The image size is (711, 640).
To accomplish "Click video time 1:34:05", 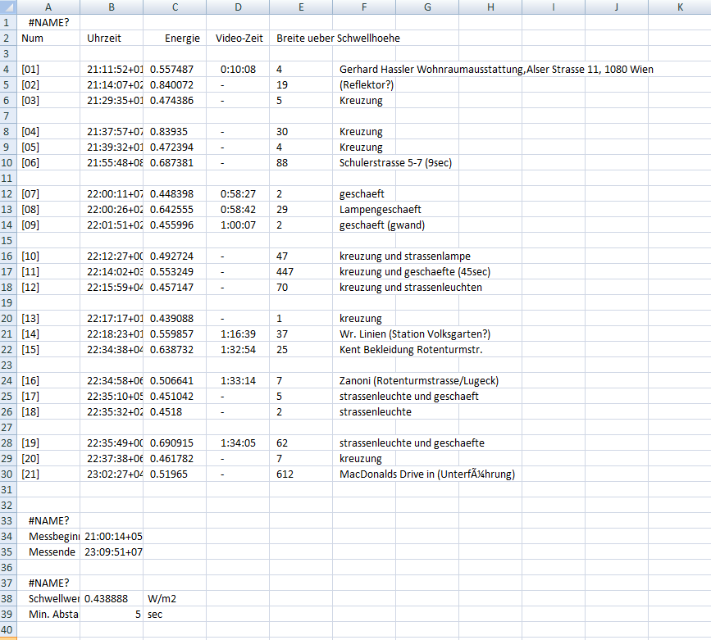I will (x=238, y=443).
